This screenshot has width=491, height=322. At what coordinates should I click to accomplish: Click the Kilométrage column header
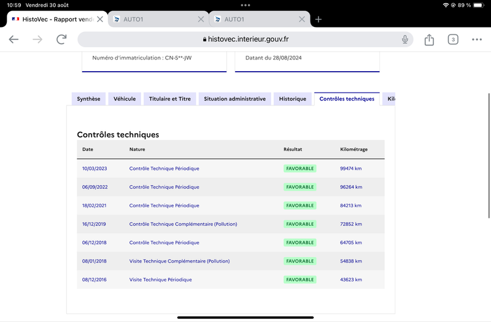[x=354, y=149]
